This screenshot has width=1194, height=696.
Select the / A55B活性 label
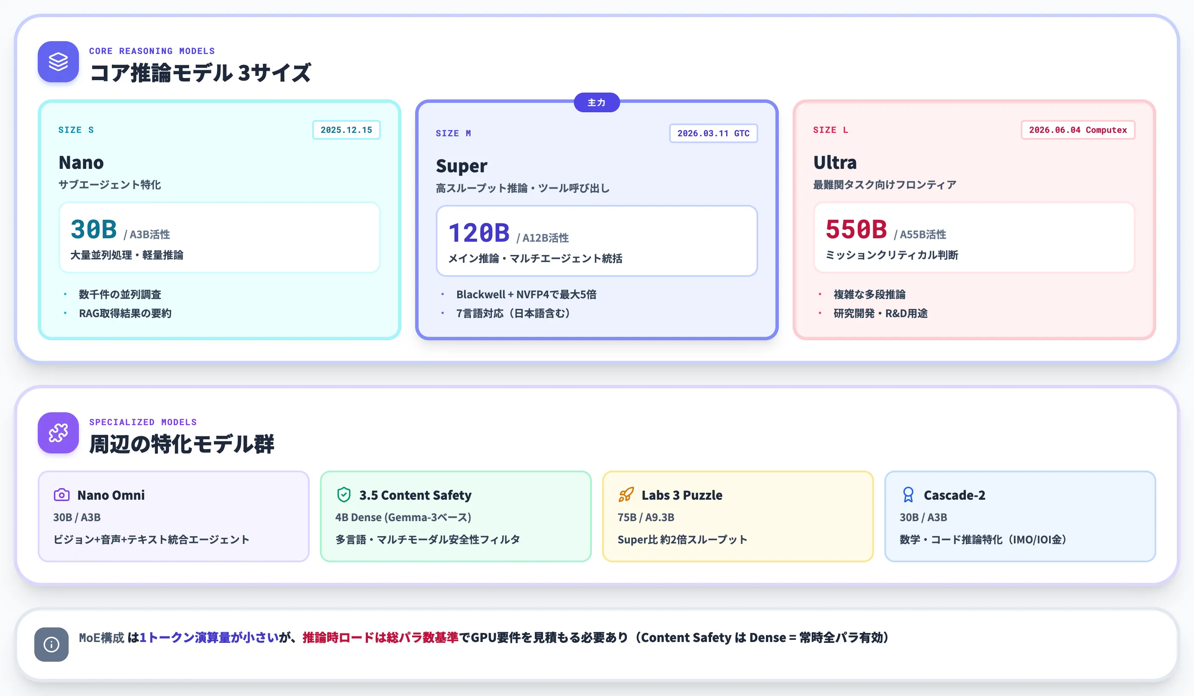[x=920, y=234]
